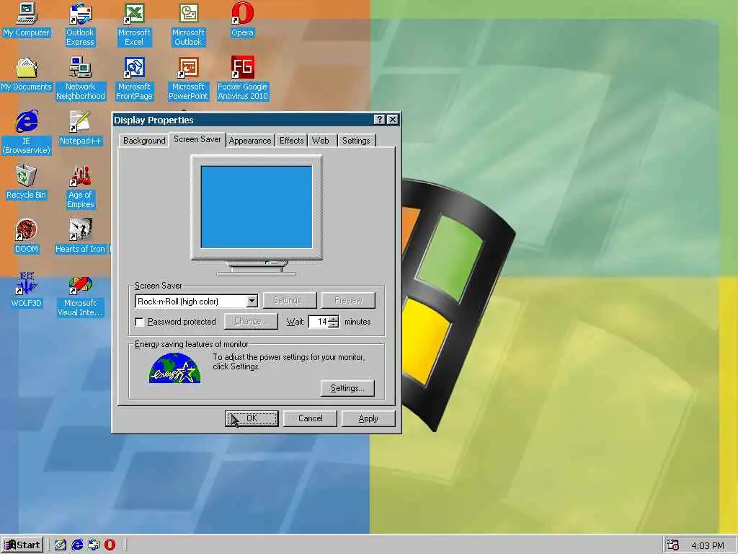Launch Opera from the quick launch bar

tap(110, 545)
